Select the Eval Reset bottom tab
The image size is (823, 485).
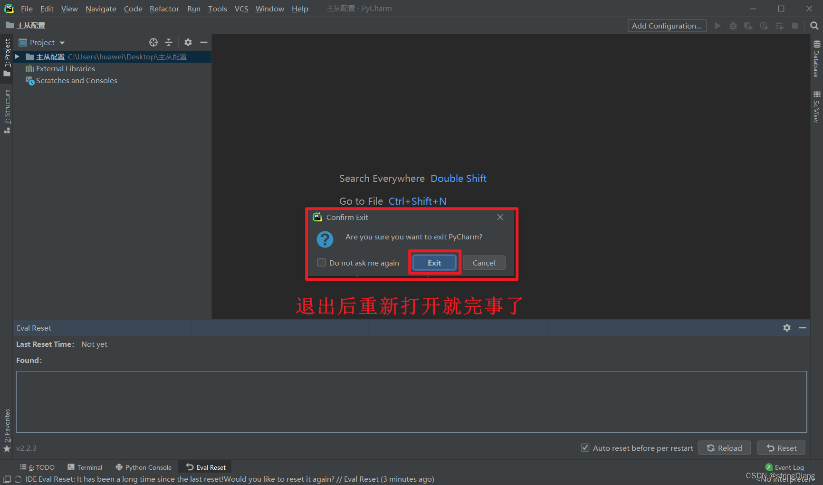pos(205,467)
